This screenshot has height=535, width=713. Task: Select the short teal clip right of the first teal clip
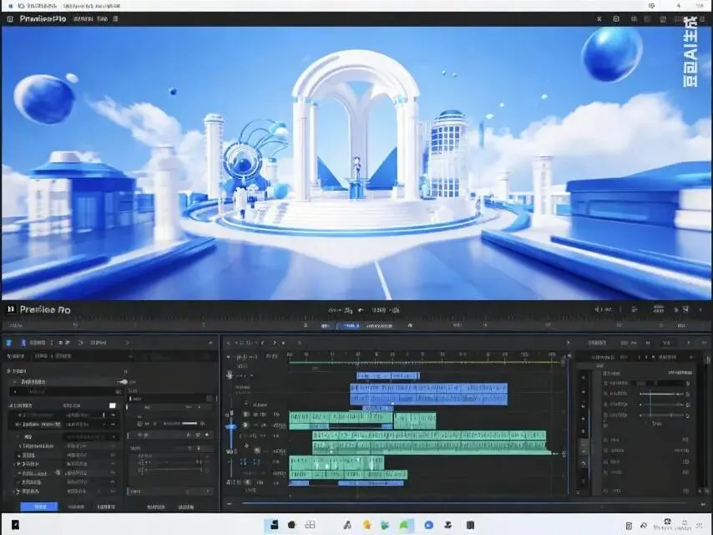pyautogui.click(x=415, y=420)
